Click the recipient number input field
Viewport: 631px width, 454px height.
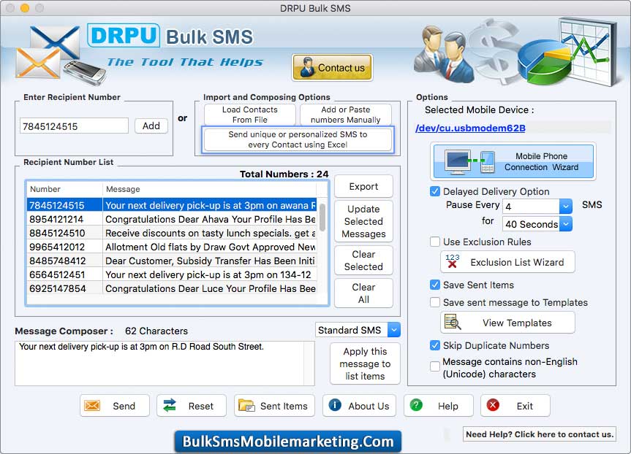point(74,126)
